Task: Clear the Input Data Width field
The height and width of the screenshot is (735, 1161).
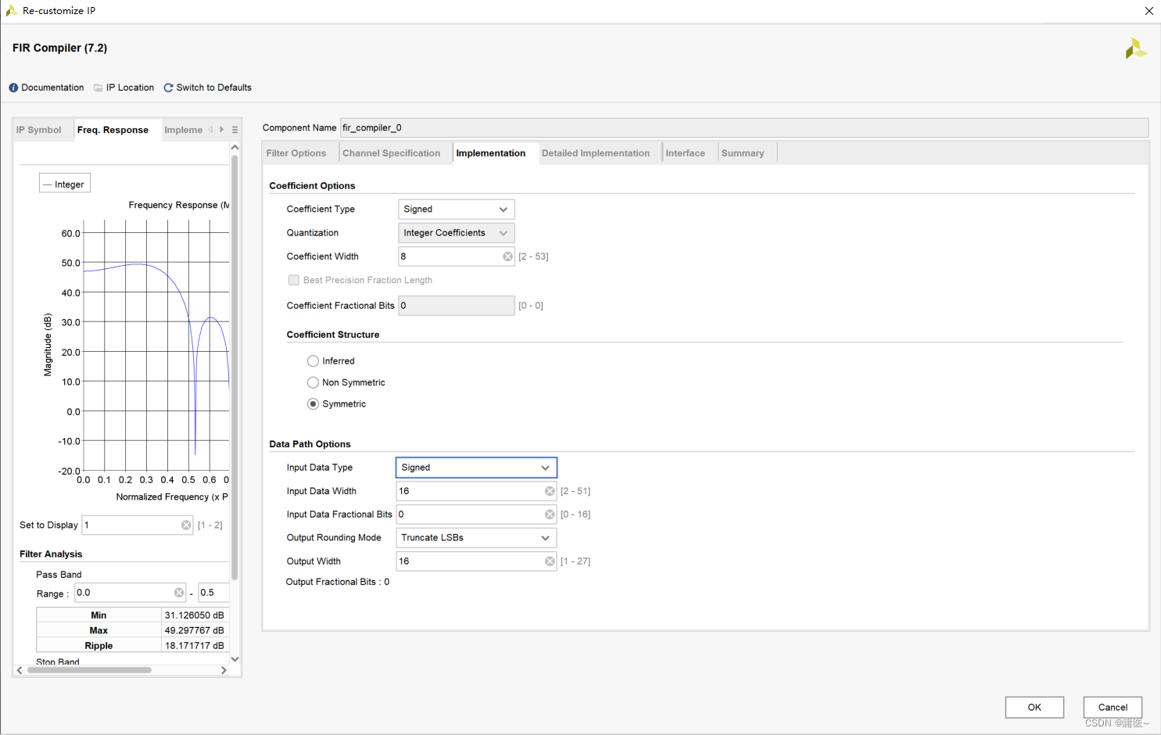Action: point(550,491)
